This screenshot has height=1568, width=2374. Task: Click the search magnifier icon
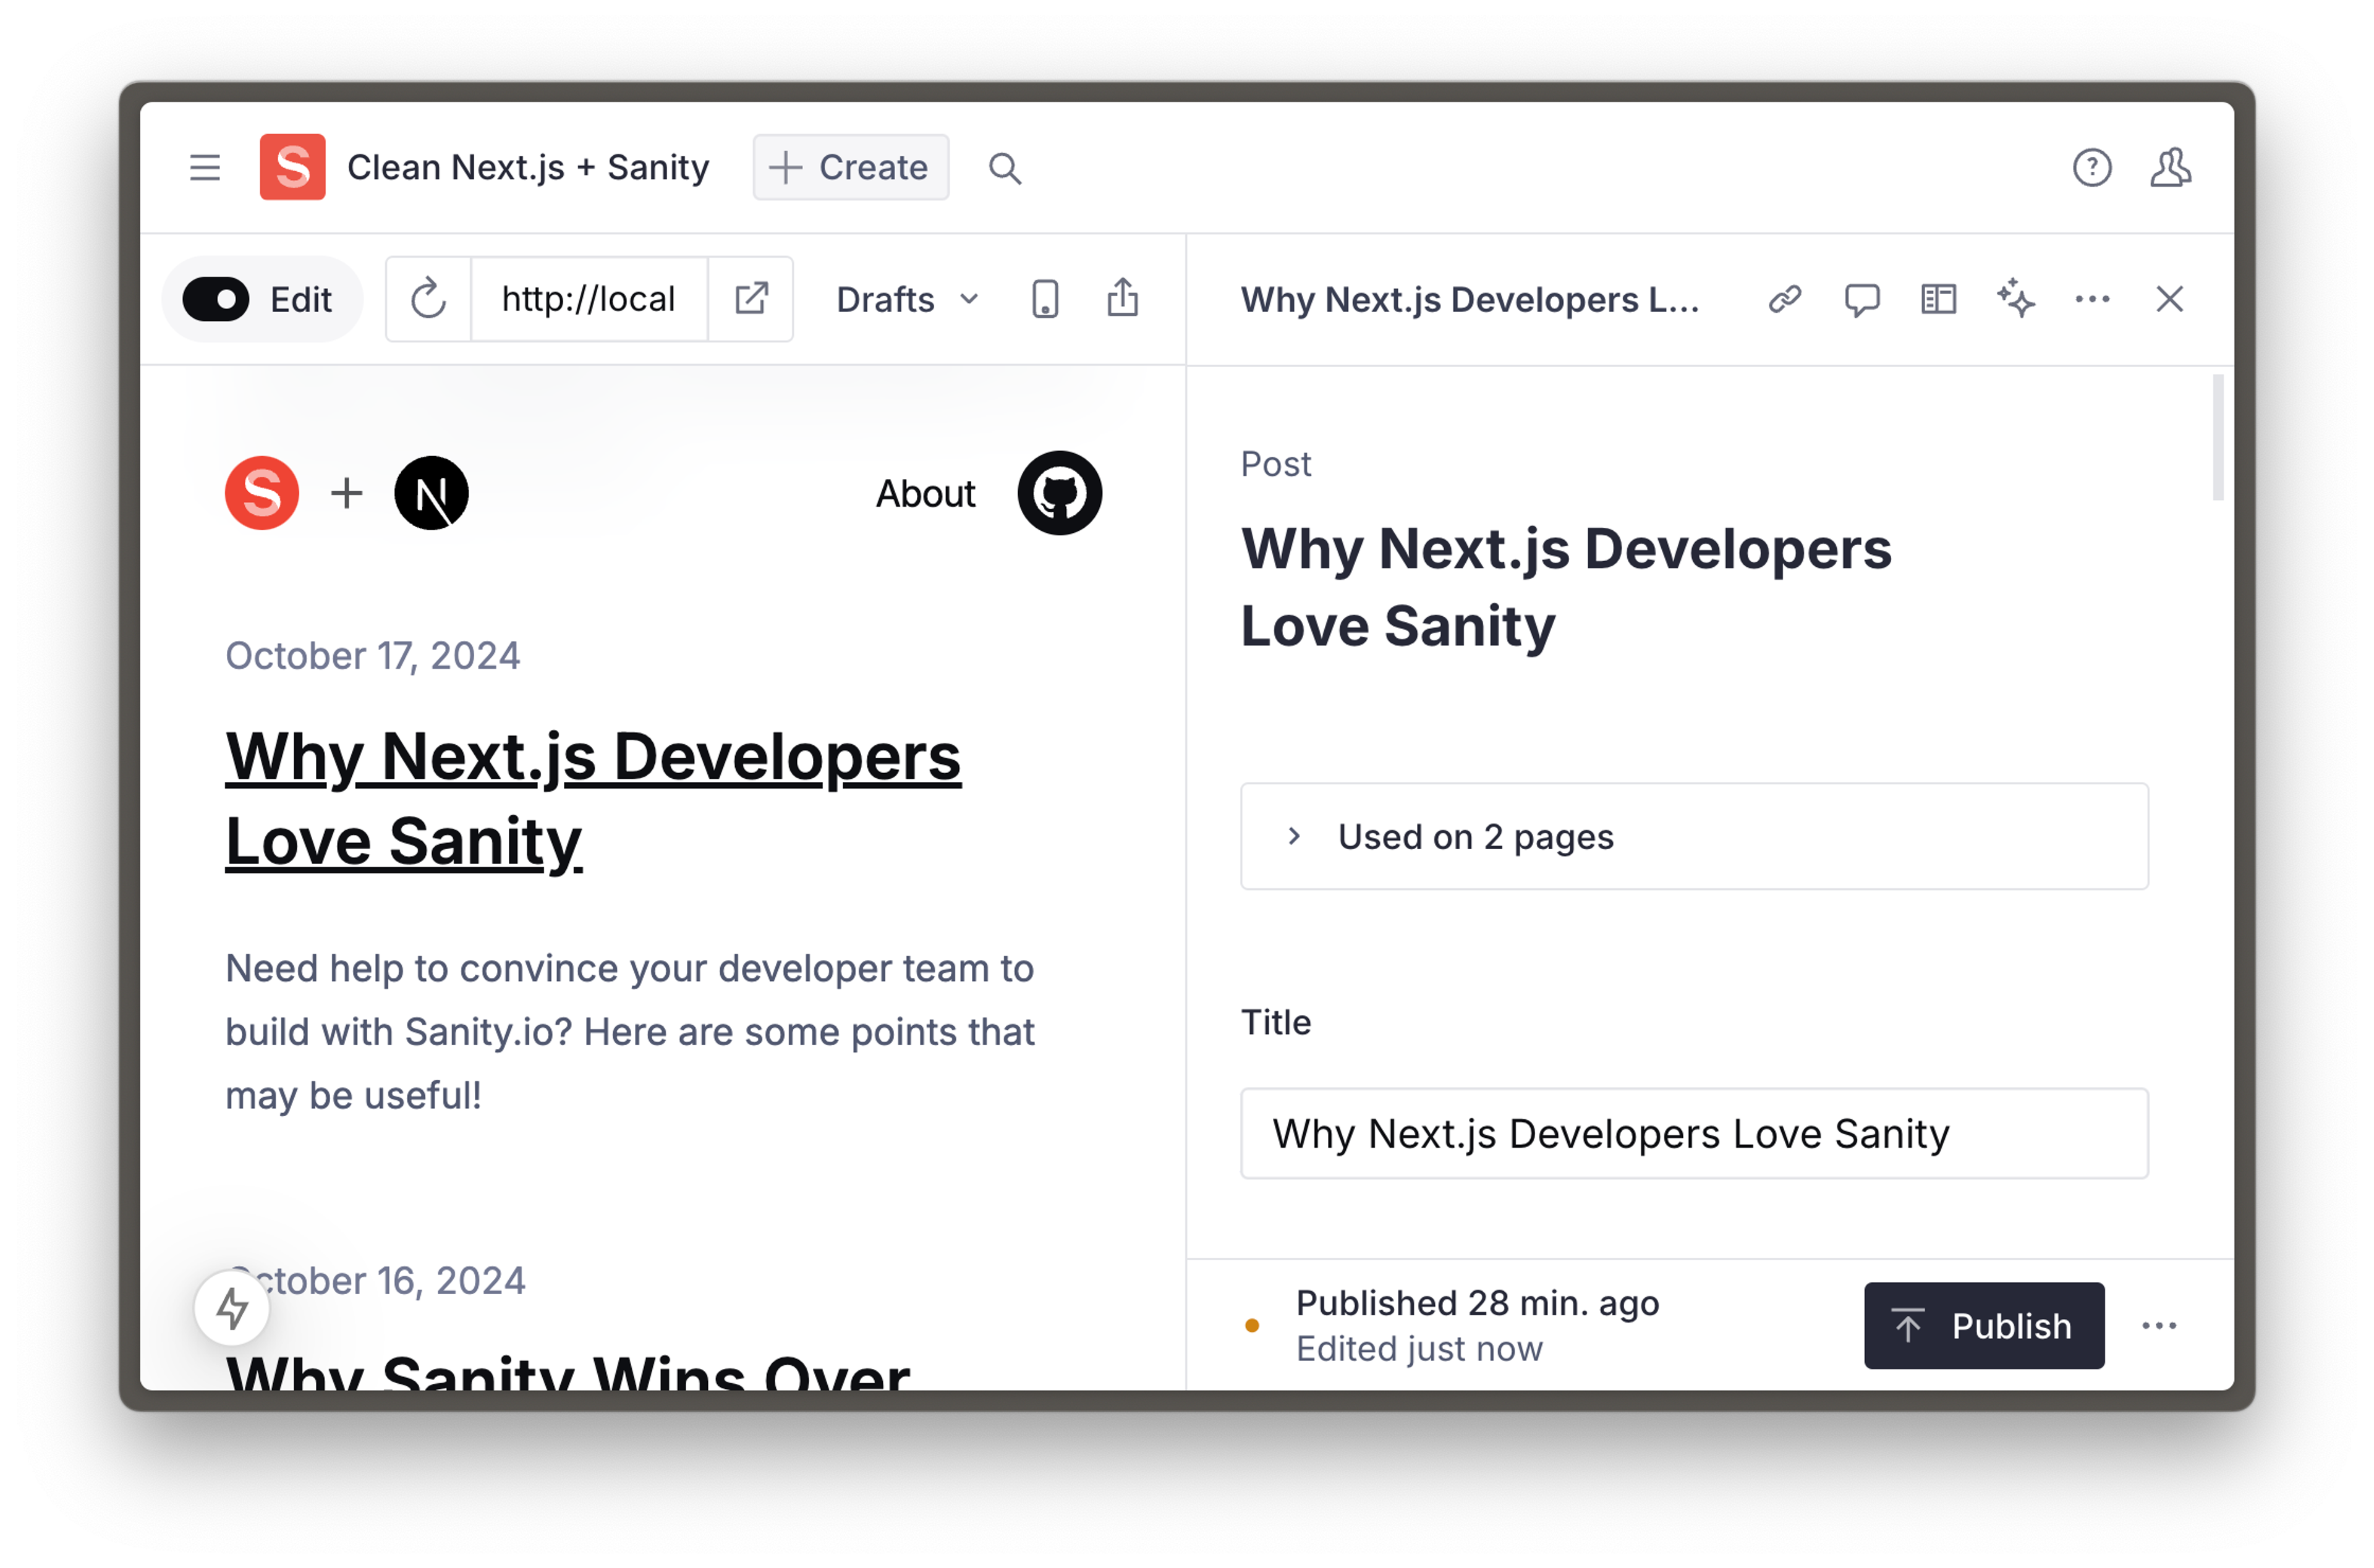(1005, 168)
